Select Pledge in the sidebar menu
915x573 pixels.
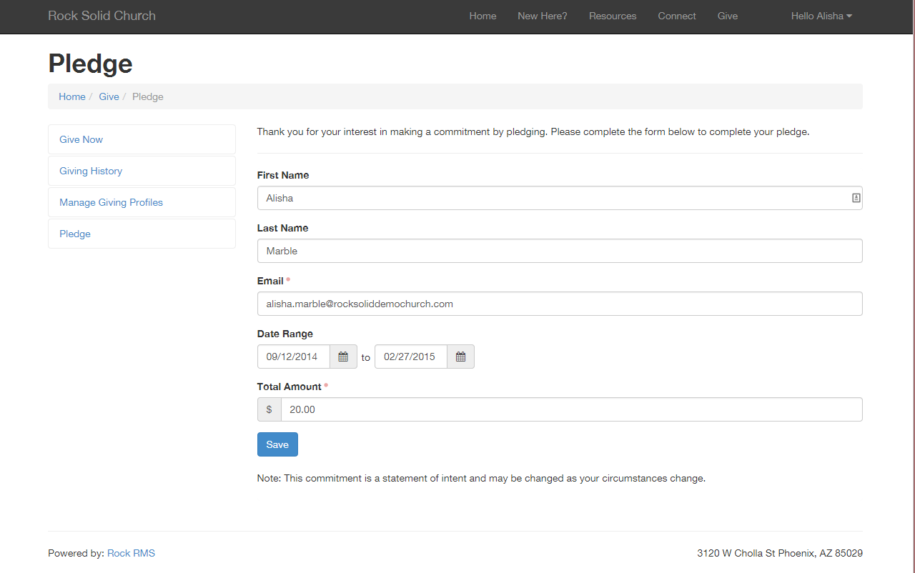click(x=75, y=234)
